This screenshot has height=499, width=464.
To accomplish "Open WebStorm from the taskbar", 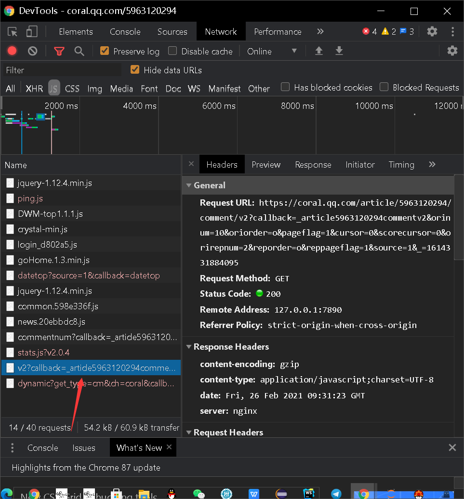I will [x=309, y=494].
